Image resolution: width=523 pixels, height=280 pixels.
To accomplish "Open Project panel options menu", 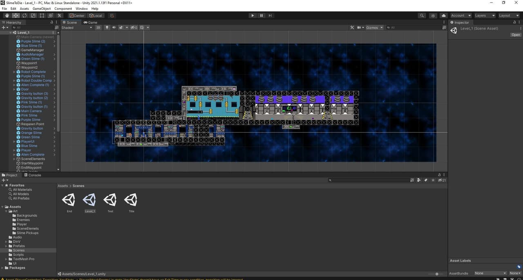I will (444, 175).
